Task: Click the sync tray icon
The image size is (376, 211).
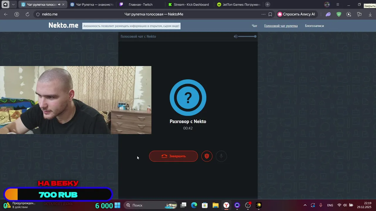Action: click(x=313, y=205)
